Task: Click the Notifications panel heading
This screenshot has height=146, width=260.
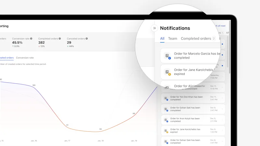Action: [175, 28]
